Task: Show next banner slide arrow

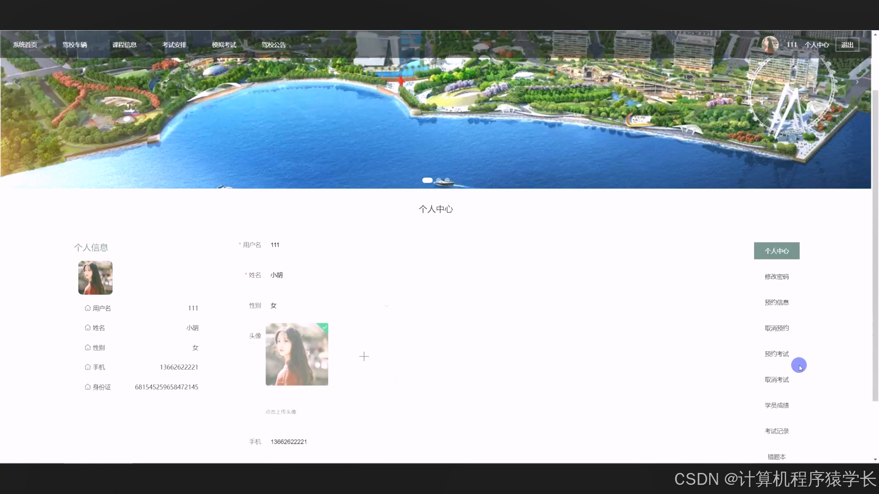Action: pos(857,82)
